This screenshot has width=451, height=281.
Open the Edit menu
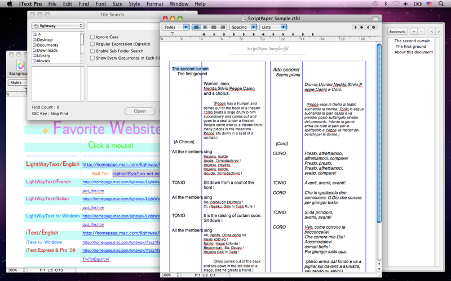coord(68,4)
